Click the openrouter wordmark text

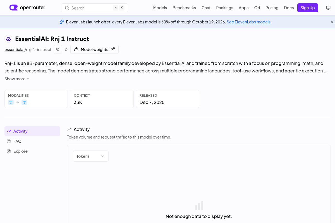(x=32, y=8)
